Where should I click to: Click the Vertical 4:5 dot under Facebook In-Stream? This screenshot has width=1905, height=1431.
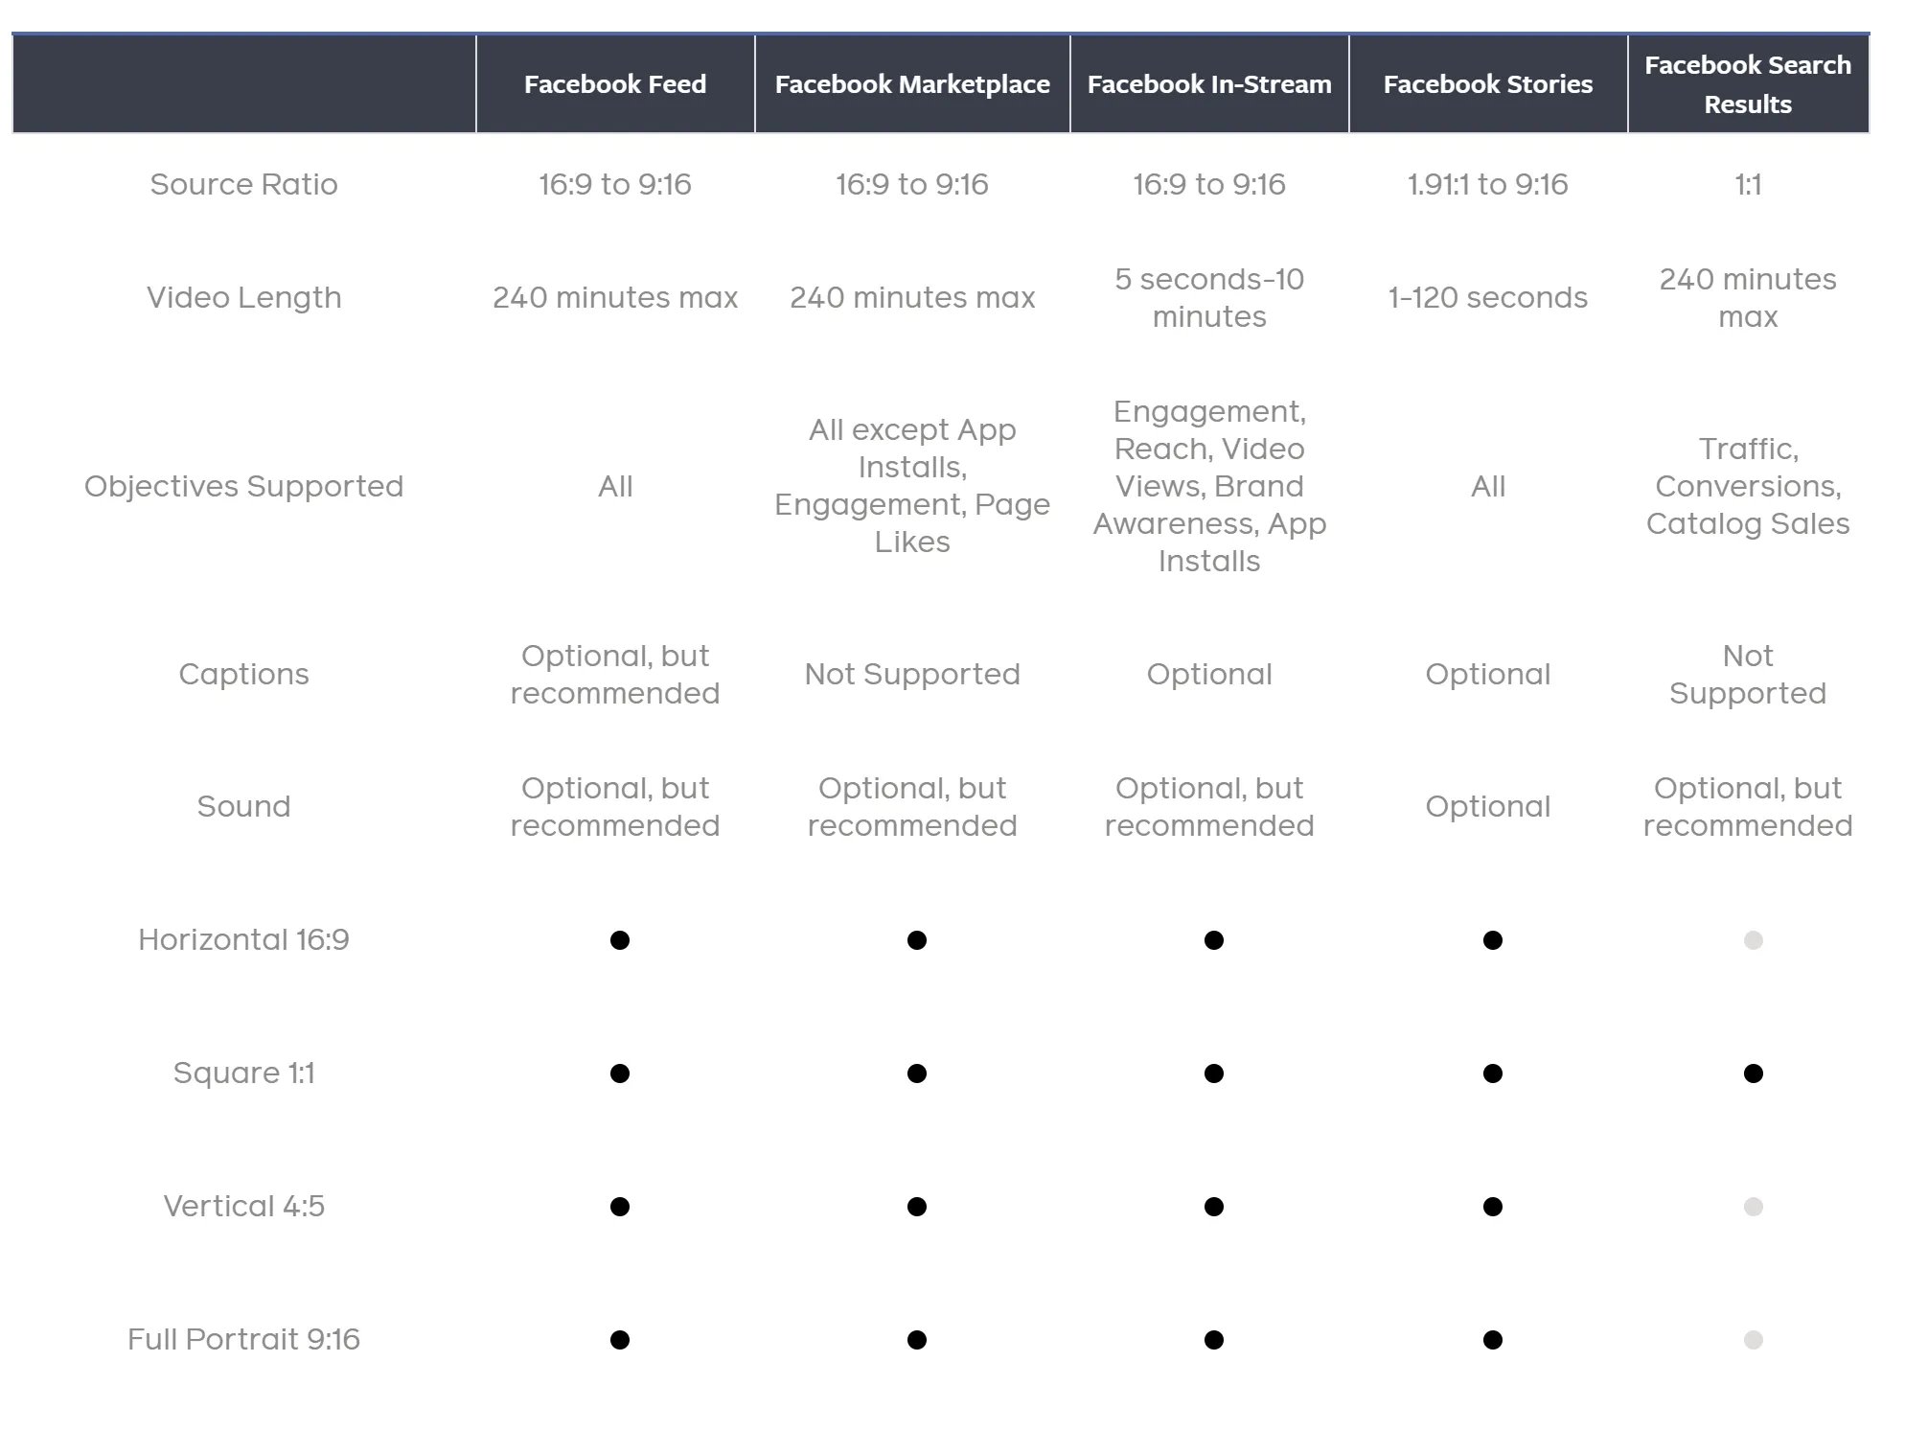1214,1207
